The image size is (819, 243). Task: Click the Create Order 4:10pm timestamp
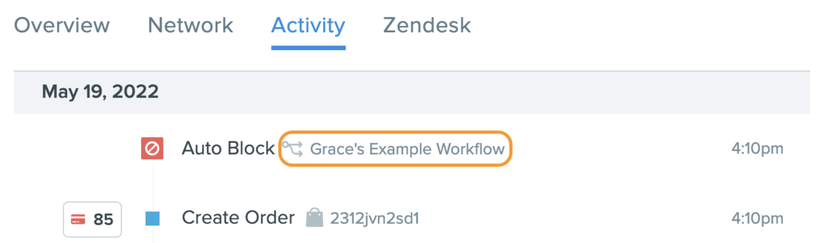click(x=757, y=218)
